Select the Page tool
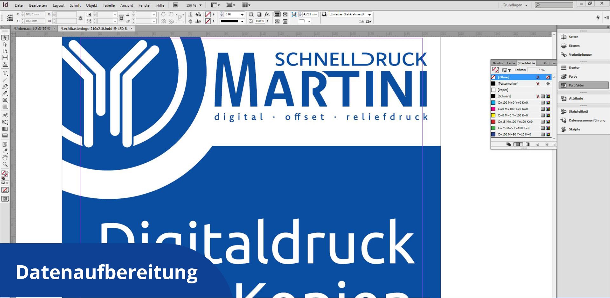 click(5, 51)
